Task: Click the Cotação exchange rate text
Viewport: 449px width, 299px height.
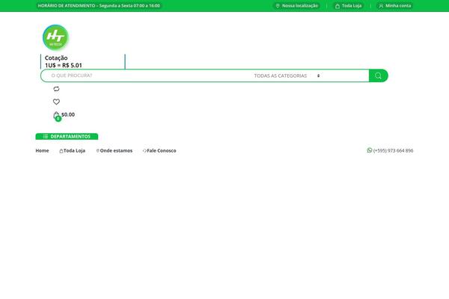Action: pyautogui.click(x=64, y=61)
